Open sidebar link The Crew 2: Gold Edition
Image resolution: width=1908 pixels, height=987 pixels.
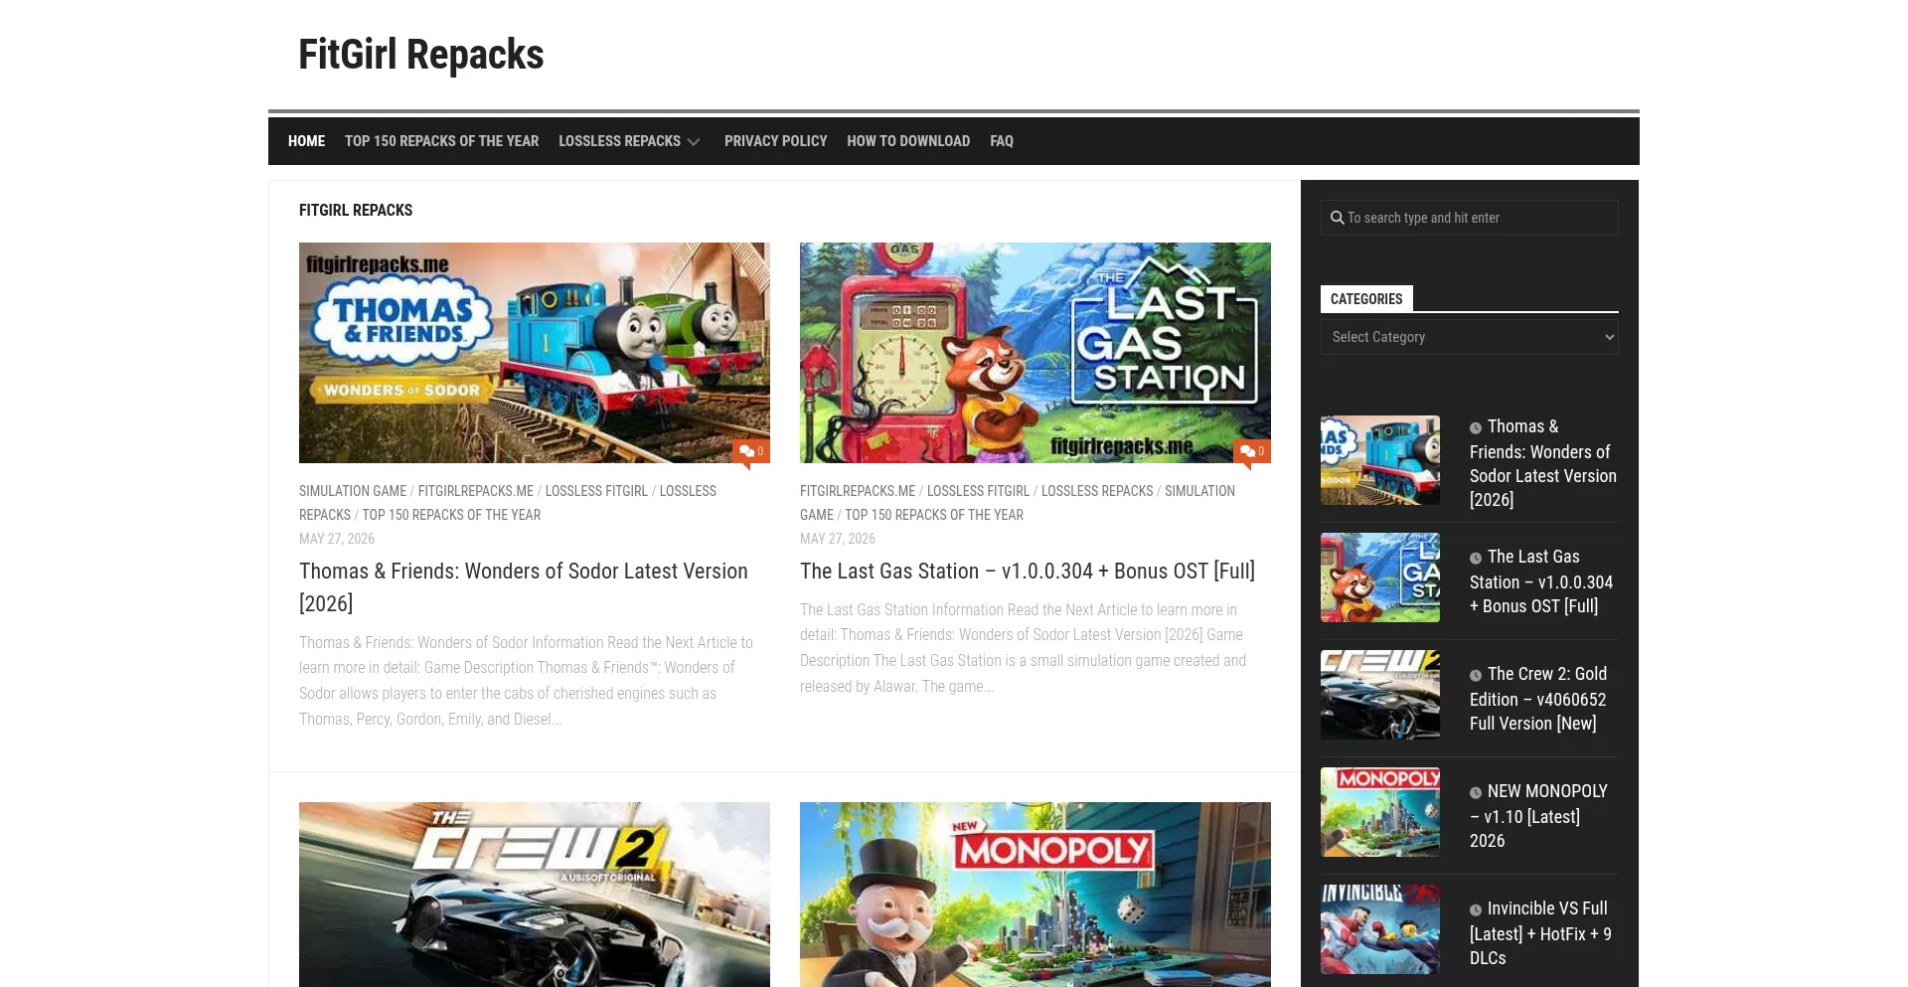tap(1538, 699)
